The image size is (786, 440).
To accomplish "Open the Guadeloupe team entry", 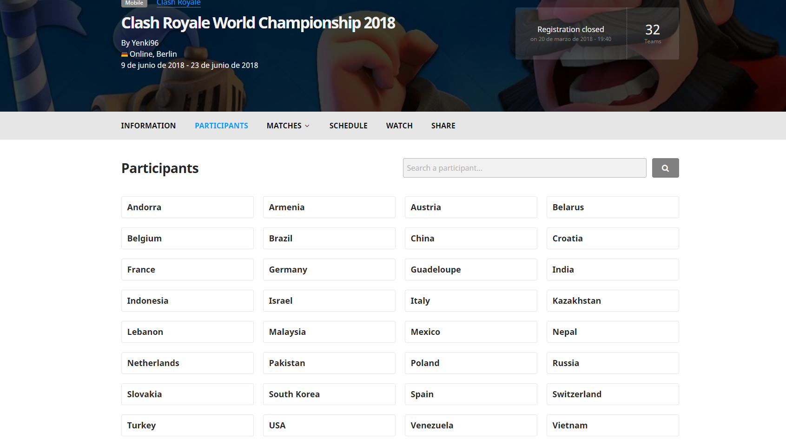I will (x=471, y=270).
